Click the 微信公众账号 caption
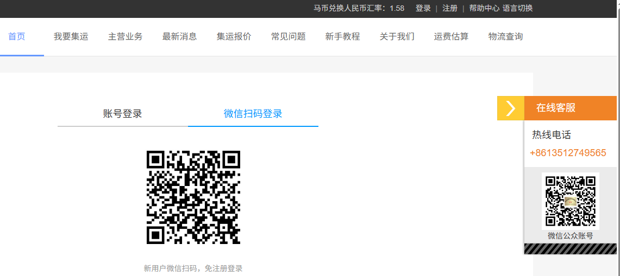This screenshot has height=276, width=620. click(570, 236)
